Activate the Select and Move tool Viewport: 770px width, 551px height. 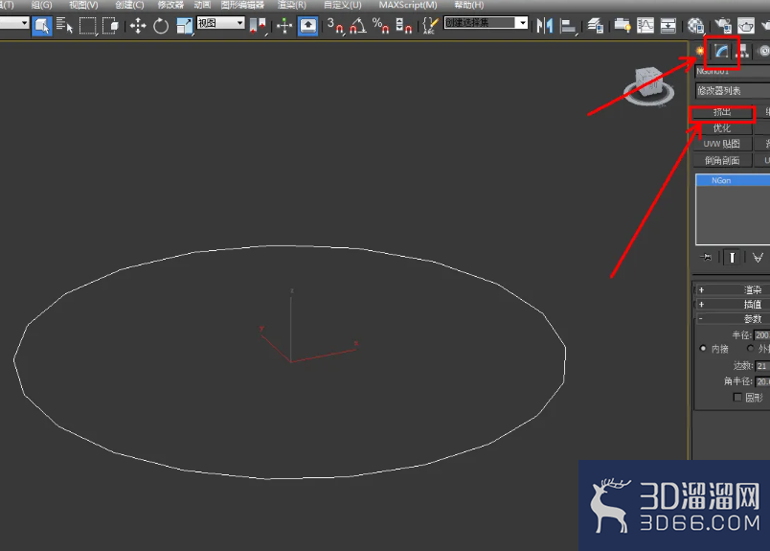pyautogui.click(x=138, y=26)
